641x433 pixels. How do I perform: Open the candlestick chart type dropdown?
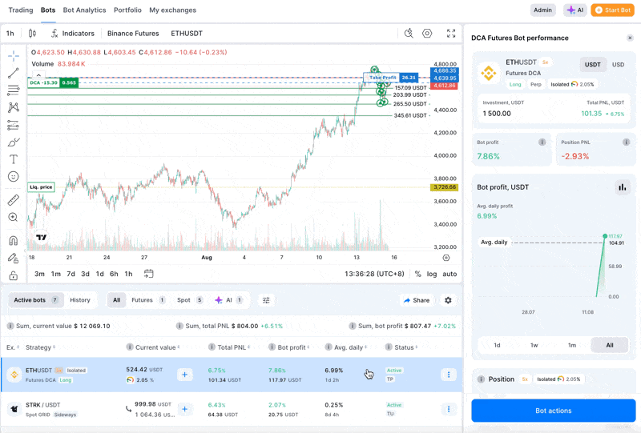tap(32, 34)
